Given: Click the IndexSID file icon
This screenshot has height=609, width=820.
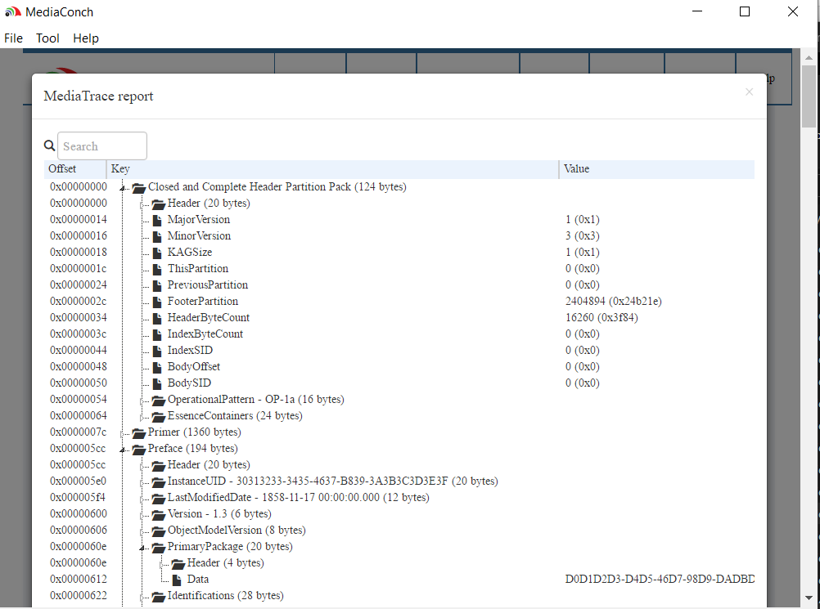Looking at the screenshot, I should [x=157, y=351].
